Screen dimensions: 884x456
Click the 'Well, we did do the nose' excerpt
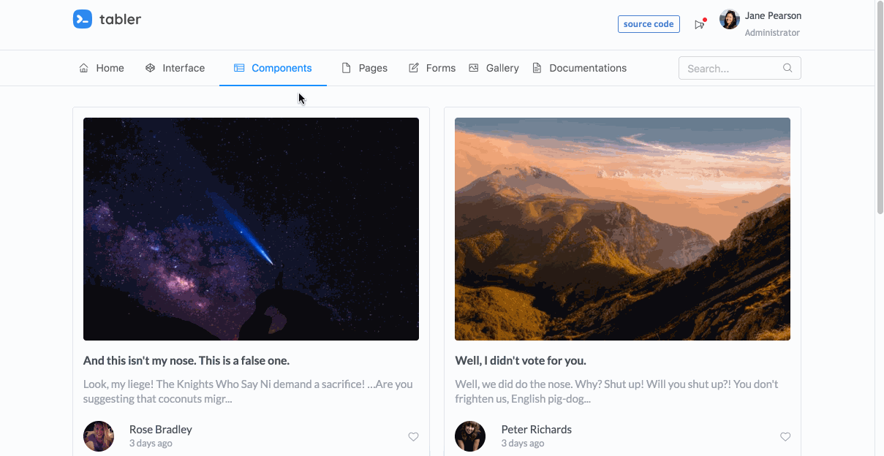(616, 391)
